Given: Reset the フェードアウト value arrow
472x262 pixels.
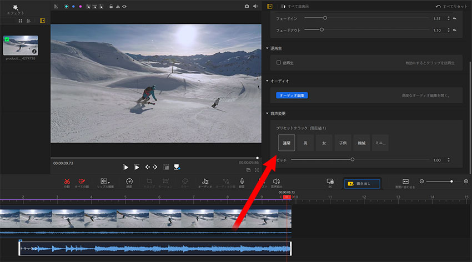Looking at the screenshot, I should [x=455, y=30].
